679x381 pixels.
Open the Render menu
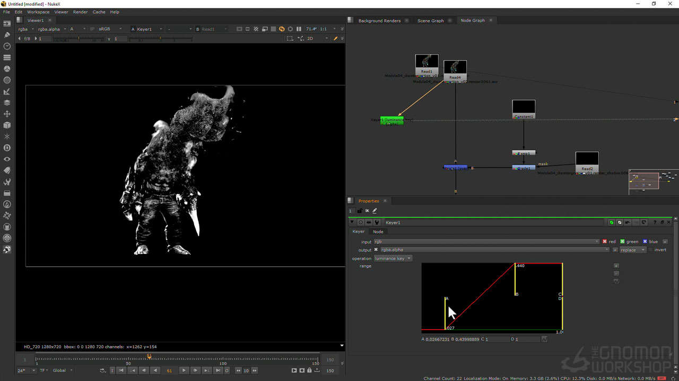pos(80,12)
